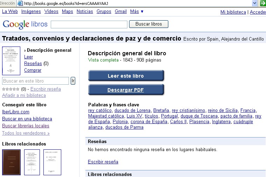This screenshot has width=266, height=177.
Task: Click the Leer este libro button
Action: coord(126,76)
